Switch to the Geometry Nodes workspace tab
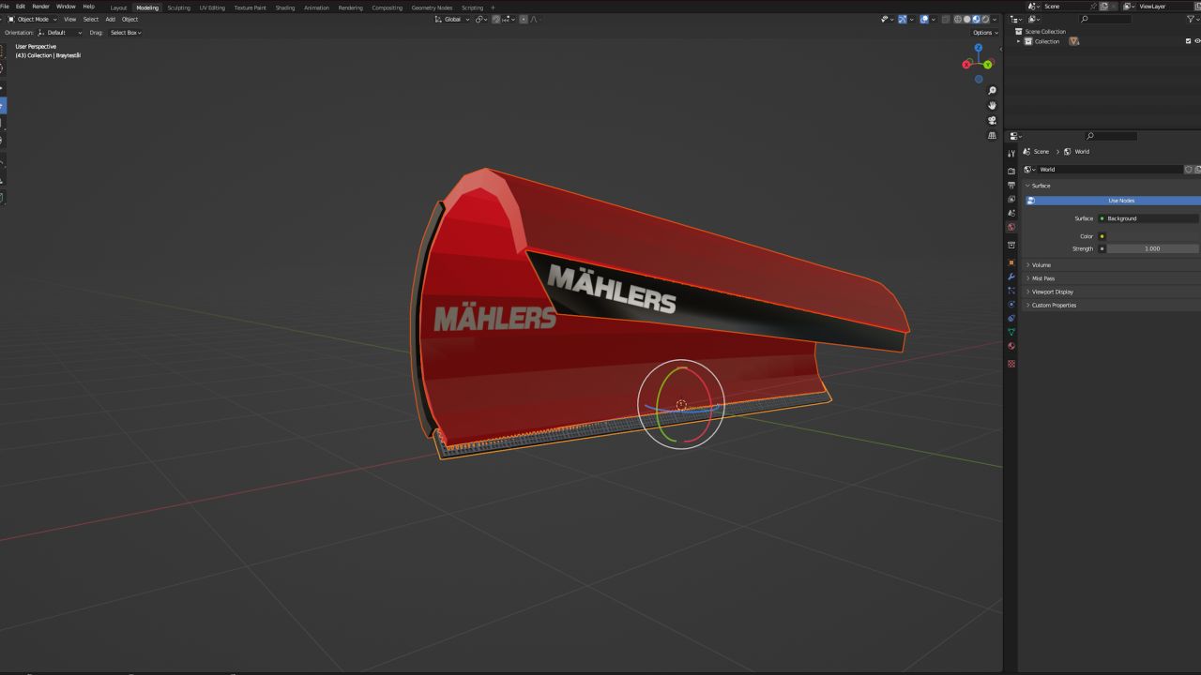1201x675 pixels. 432,7
